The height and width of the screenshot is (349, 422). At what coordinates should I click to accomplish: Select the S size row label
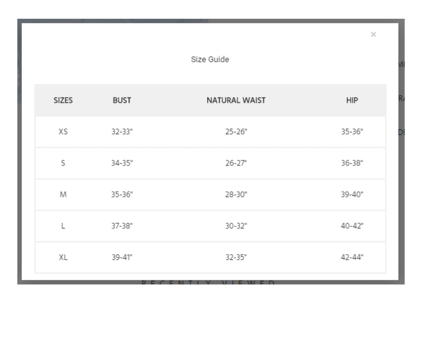pos(63,163)
